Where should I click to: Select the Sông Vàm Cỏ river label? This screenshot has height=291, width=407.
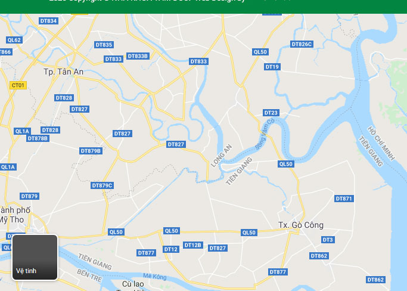point(265,134)
